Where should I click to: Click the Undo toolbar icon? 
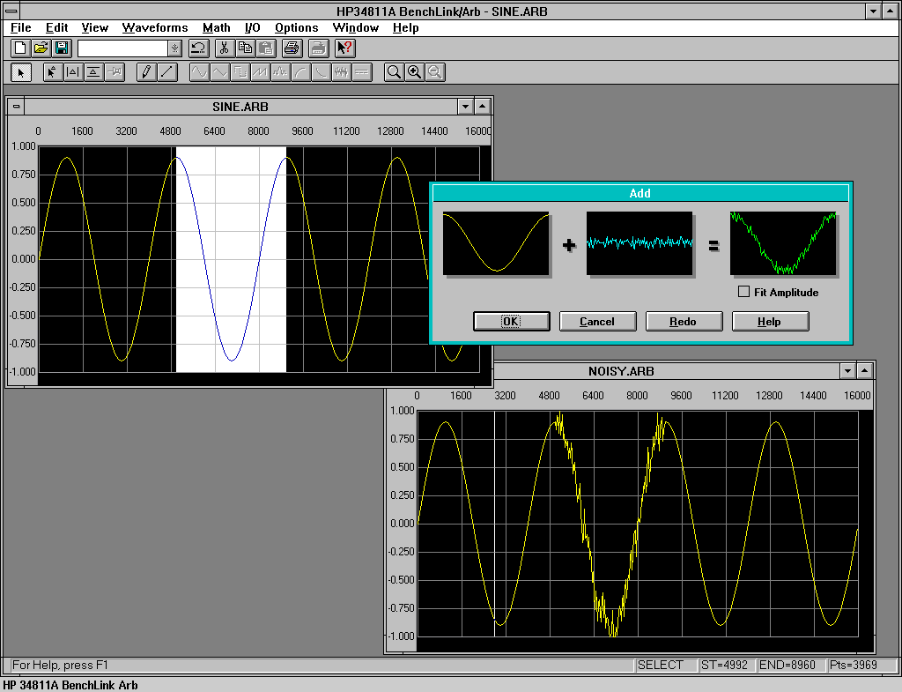(x=198, y=48)
